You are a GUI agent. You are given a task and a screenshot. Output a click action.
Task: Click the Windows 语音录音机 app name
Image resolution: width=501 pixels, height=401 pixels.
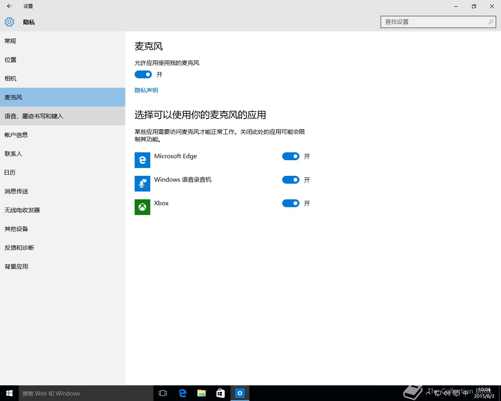pyautogui.click(x=183, y=179)
